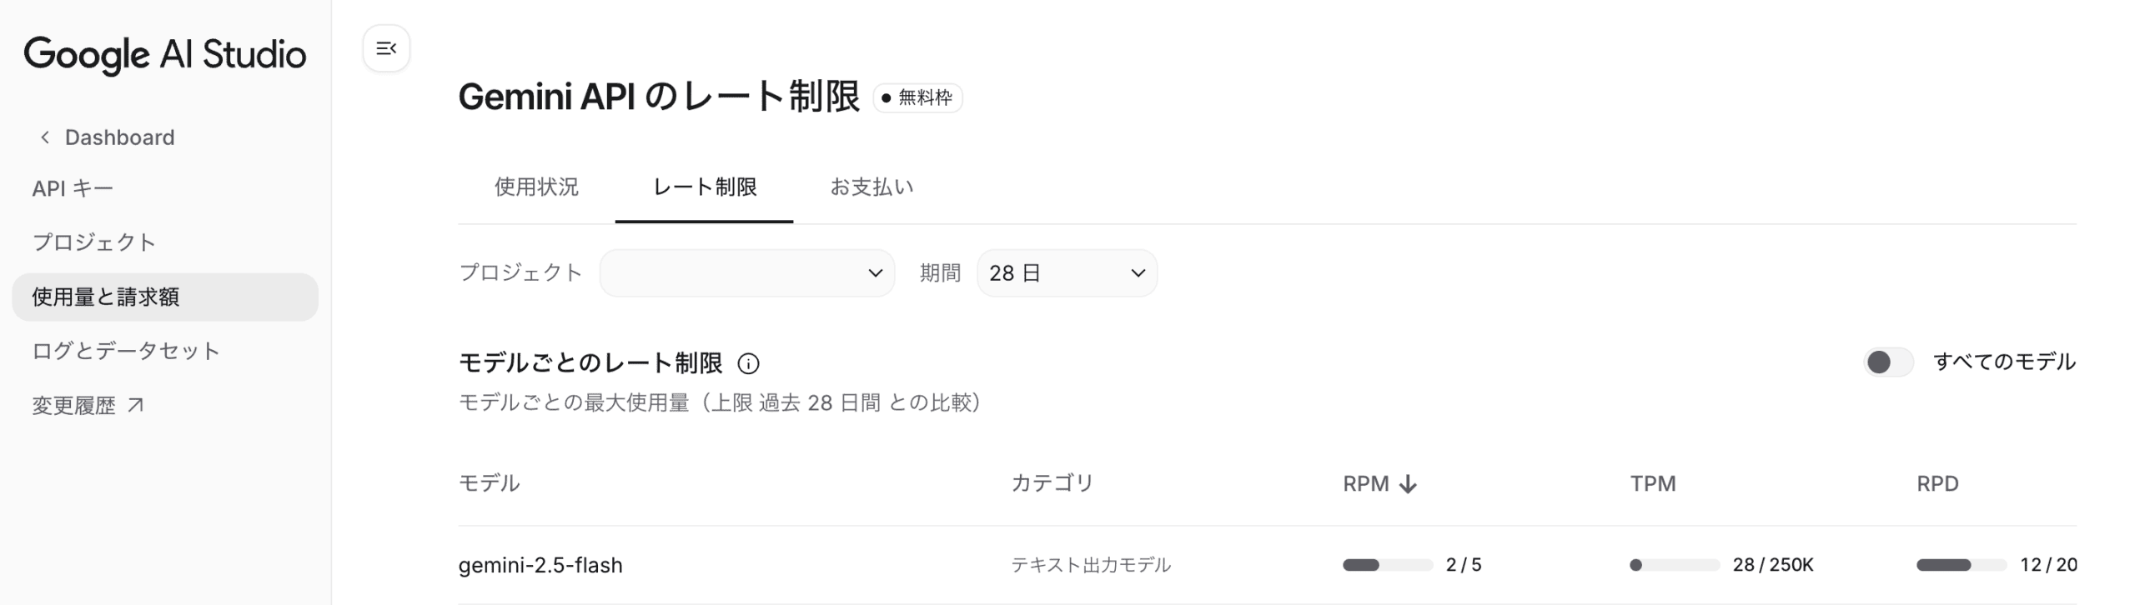This screenshot has height=605, width=2135.
Task: Click the status dot in the 無料枠 badge
Action: tap(887, 98)
